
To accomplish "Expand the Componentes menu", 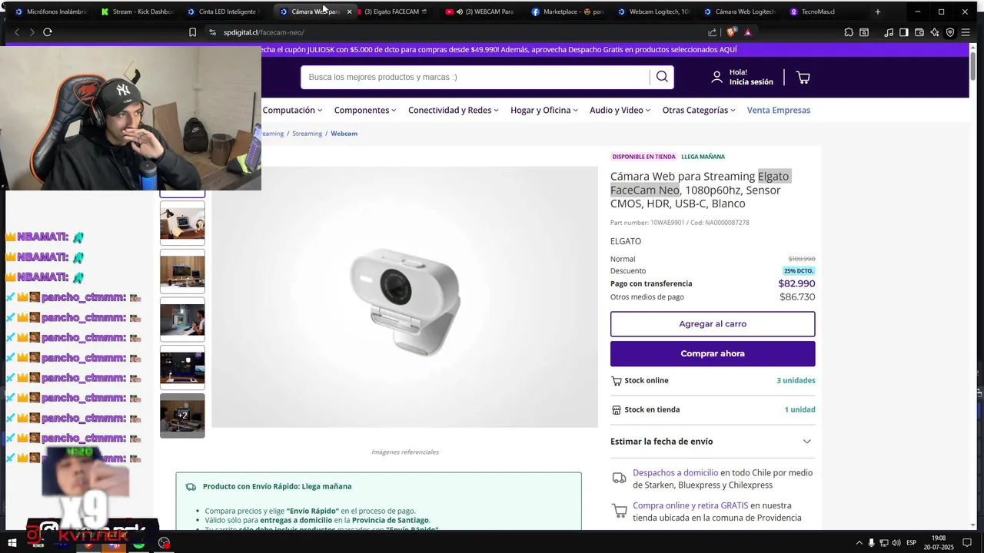I will 365,110.
